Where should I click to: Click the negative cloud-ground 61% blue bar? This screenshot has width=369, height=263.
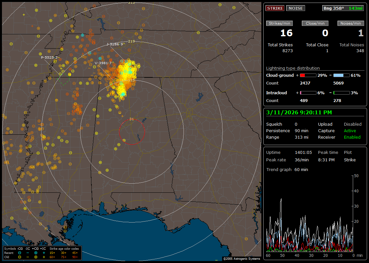point(341,75)
